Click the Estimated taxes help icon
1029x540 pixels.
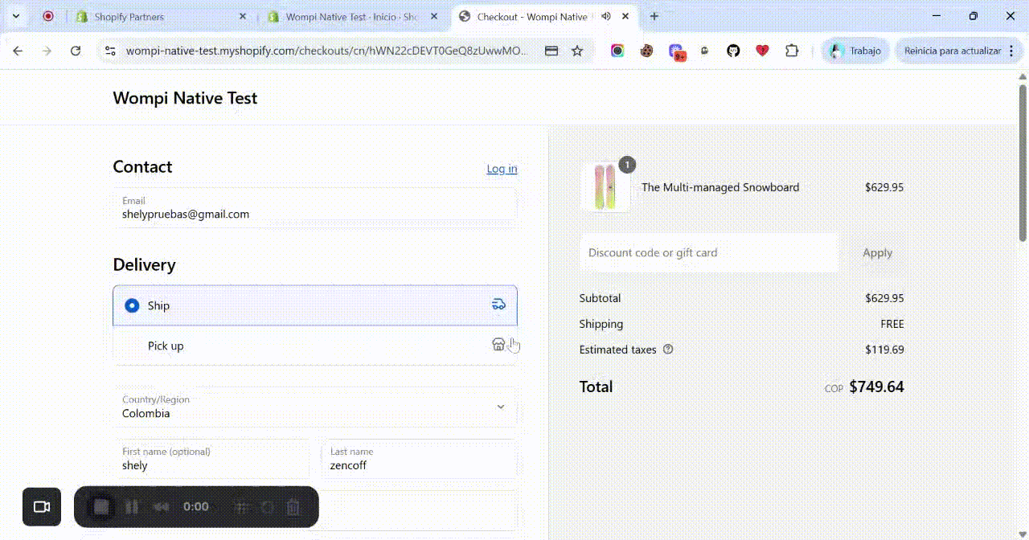[668, 349]
